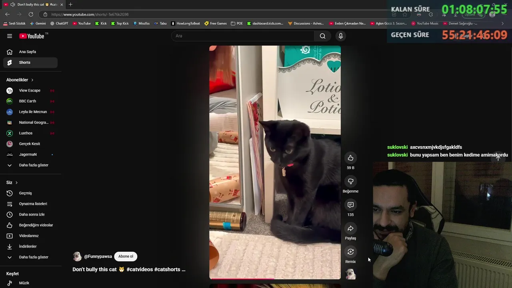Open the Funnypawsa channel avatar

(77, 256)
